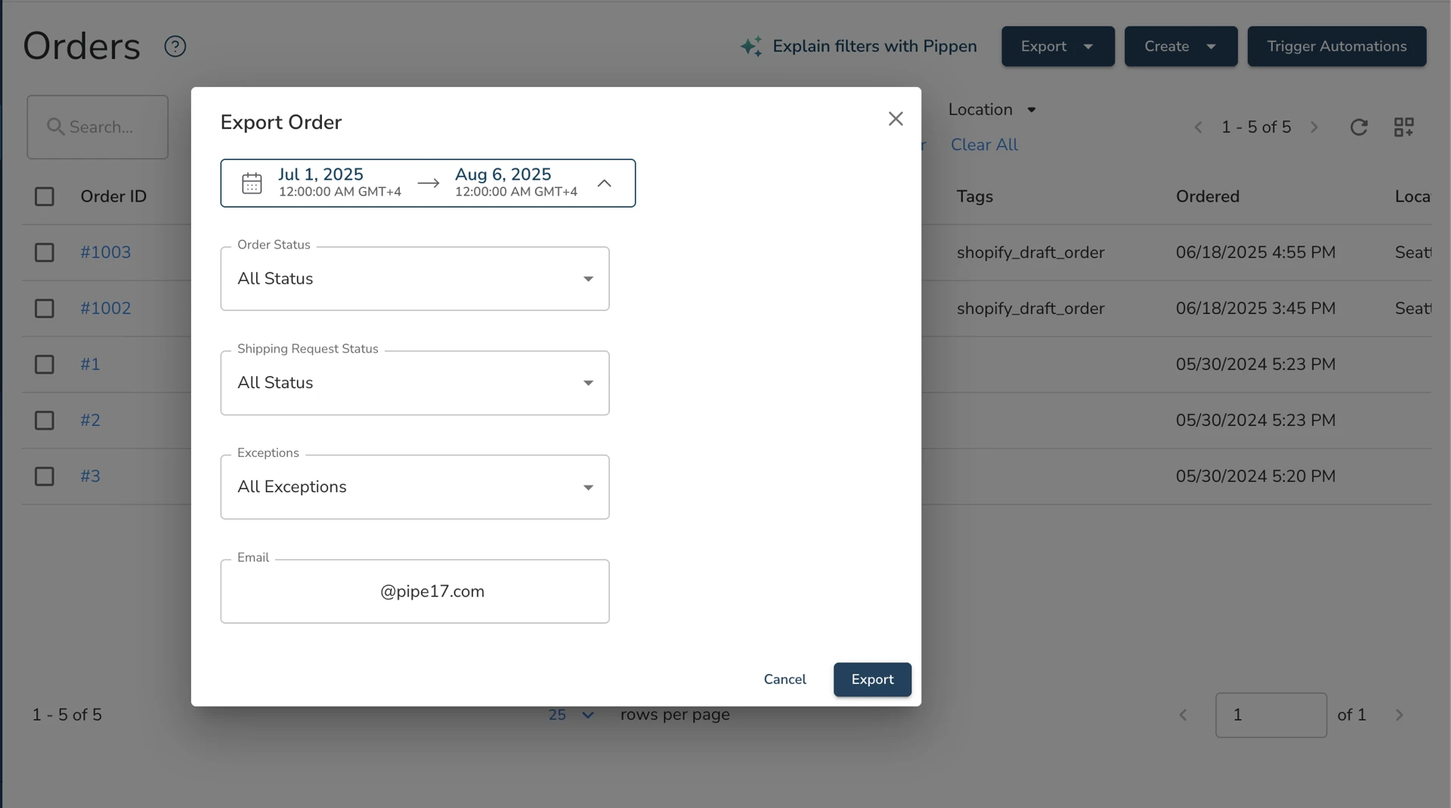Open the Orders help question icon
Screen dimensions: 1451x808
175,47
